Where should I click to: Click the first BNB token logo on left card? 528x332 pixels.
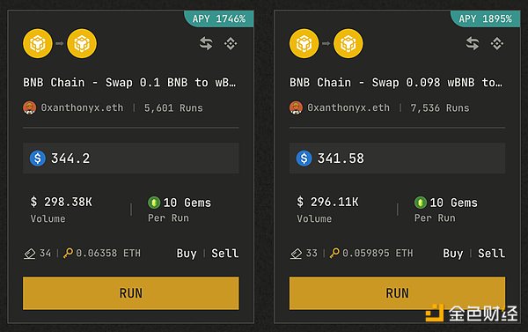coord(38,43)
